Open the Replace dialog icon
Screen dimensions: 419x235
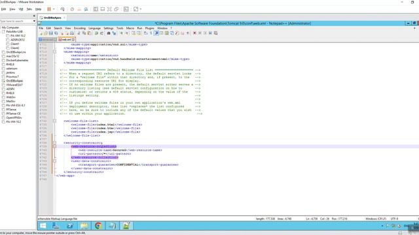(x=115, y=33)
